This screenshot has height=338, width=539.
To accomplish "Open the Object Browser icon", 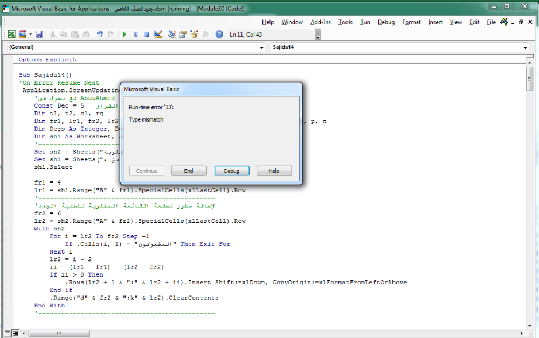I will coord(194,34).
